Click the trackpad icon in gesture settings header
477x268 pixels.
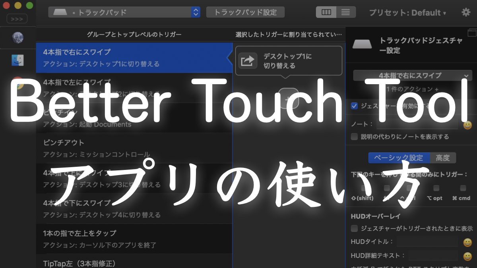click(x=362, y=44)
